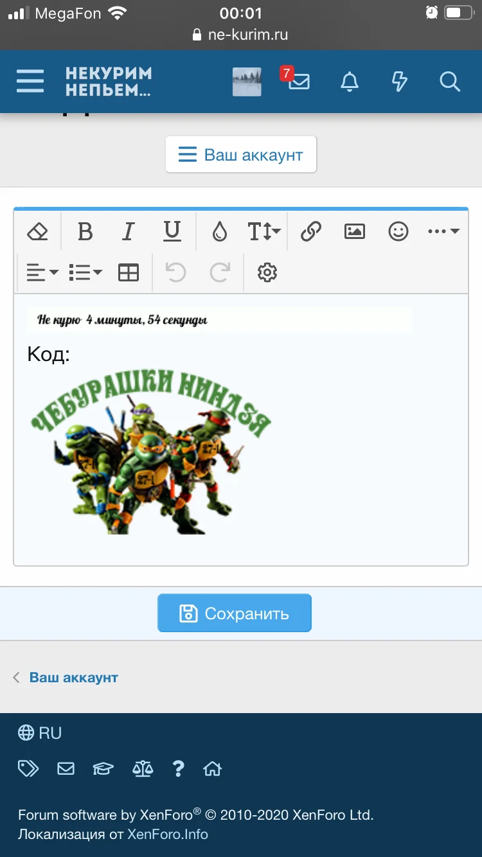Open the XenForo.Info localization link
This screenshot has height=857, width=482.
click(168, 835)
